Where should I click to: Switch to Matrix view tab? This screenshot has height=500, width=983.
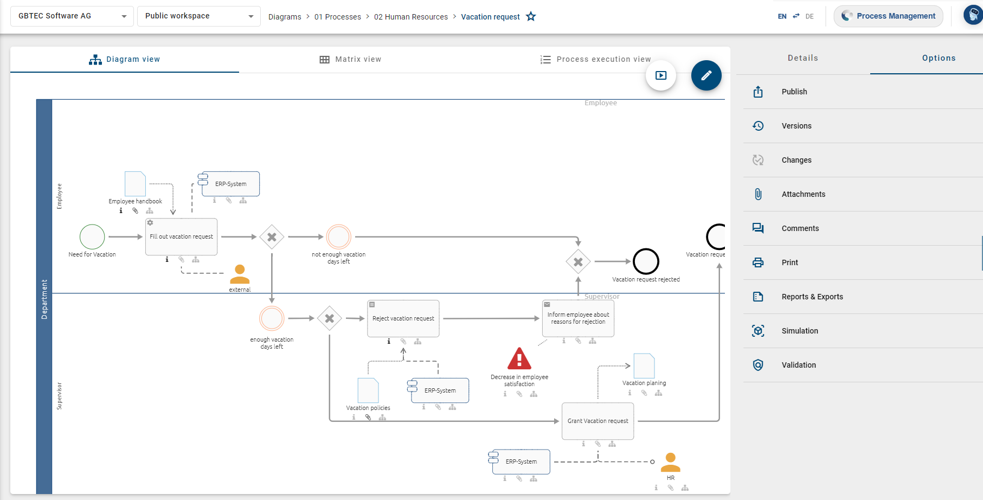(x=350, y=60)
